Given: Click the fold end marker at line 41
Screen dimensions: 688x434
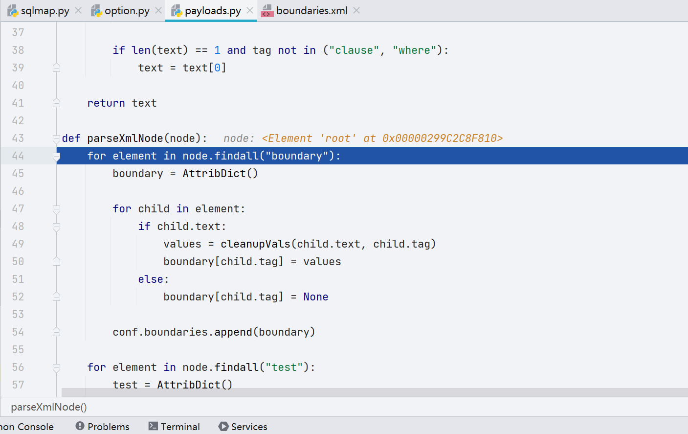Looking at the screenshot, I should pos(56,103).
